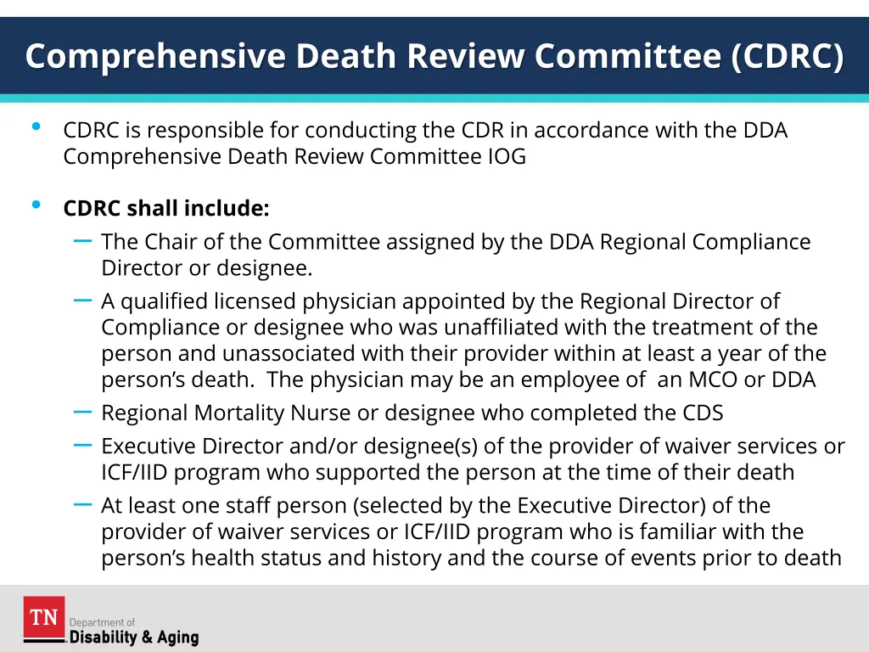869x652 pixels.
Task: Click the slide title Comprehensive Death Review Committee
Action: click(434, 57)
